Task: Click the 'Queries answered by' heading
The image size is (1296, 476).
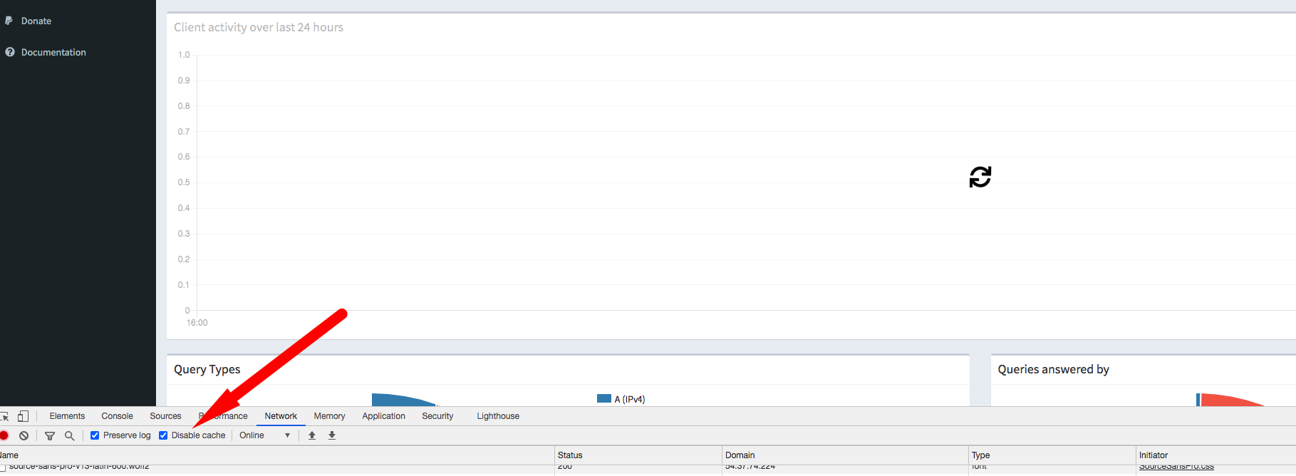Action: (1053, 370)
